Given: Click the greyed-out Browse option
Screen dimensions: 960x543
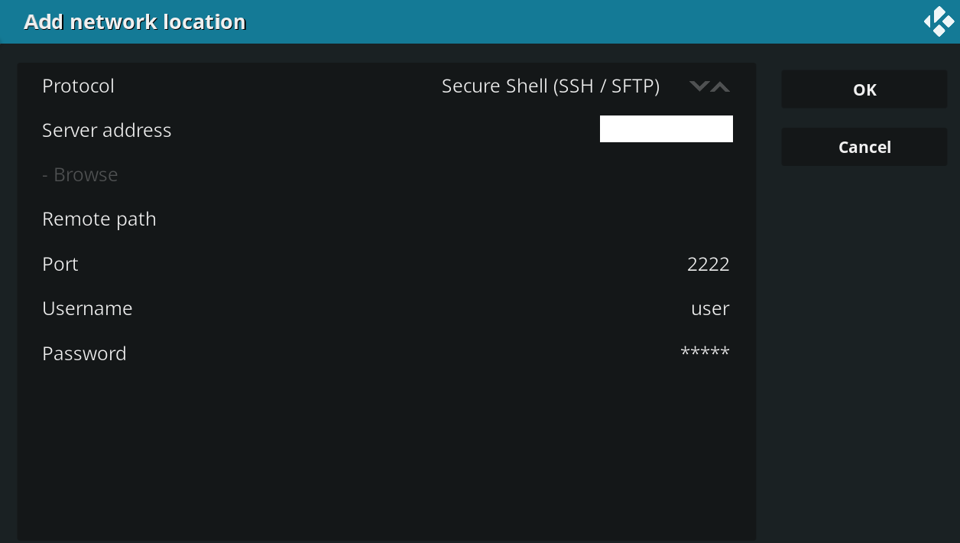Looking at the screenshot, I should tap(79, 174).
